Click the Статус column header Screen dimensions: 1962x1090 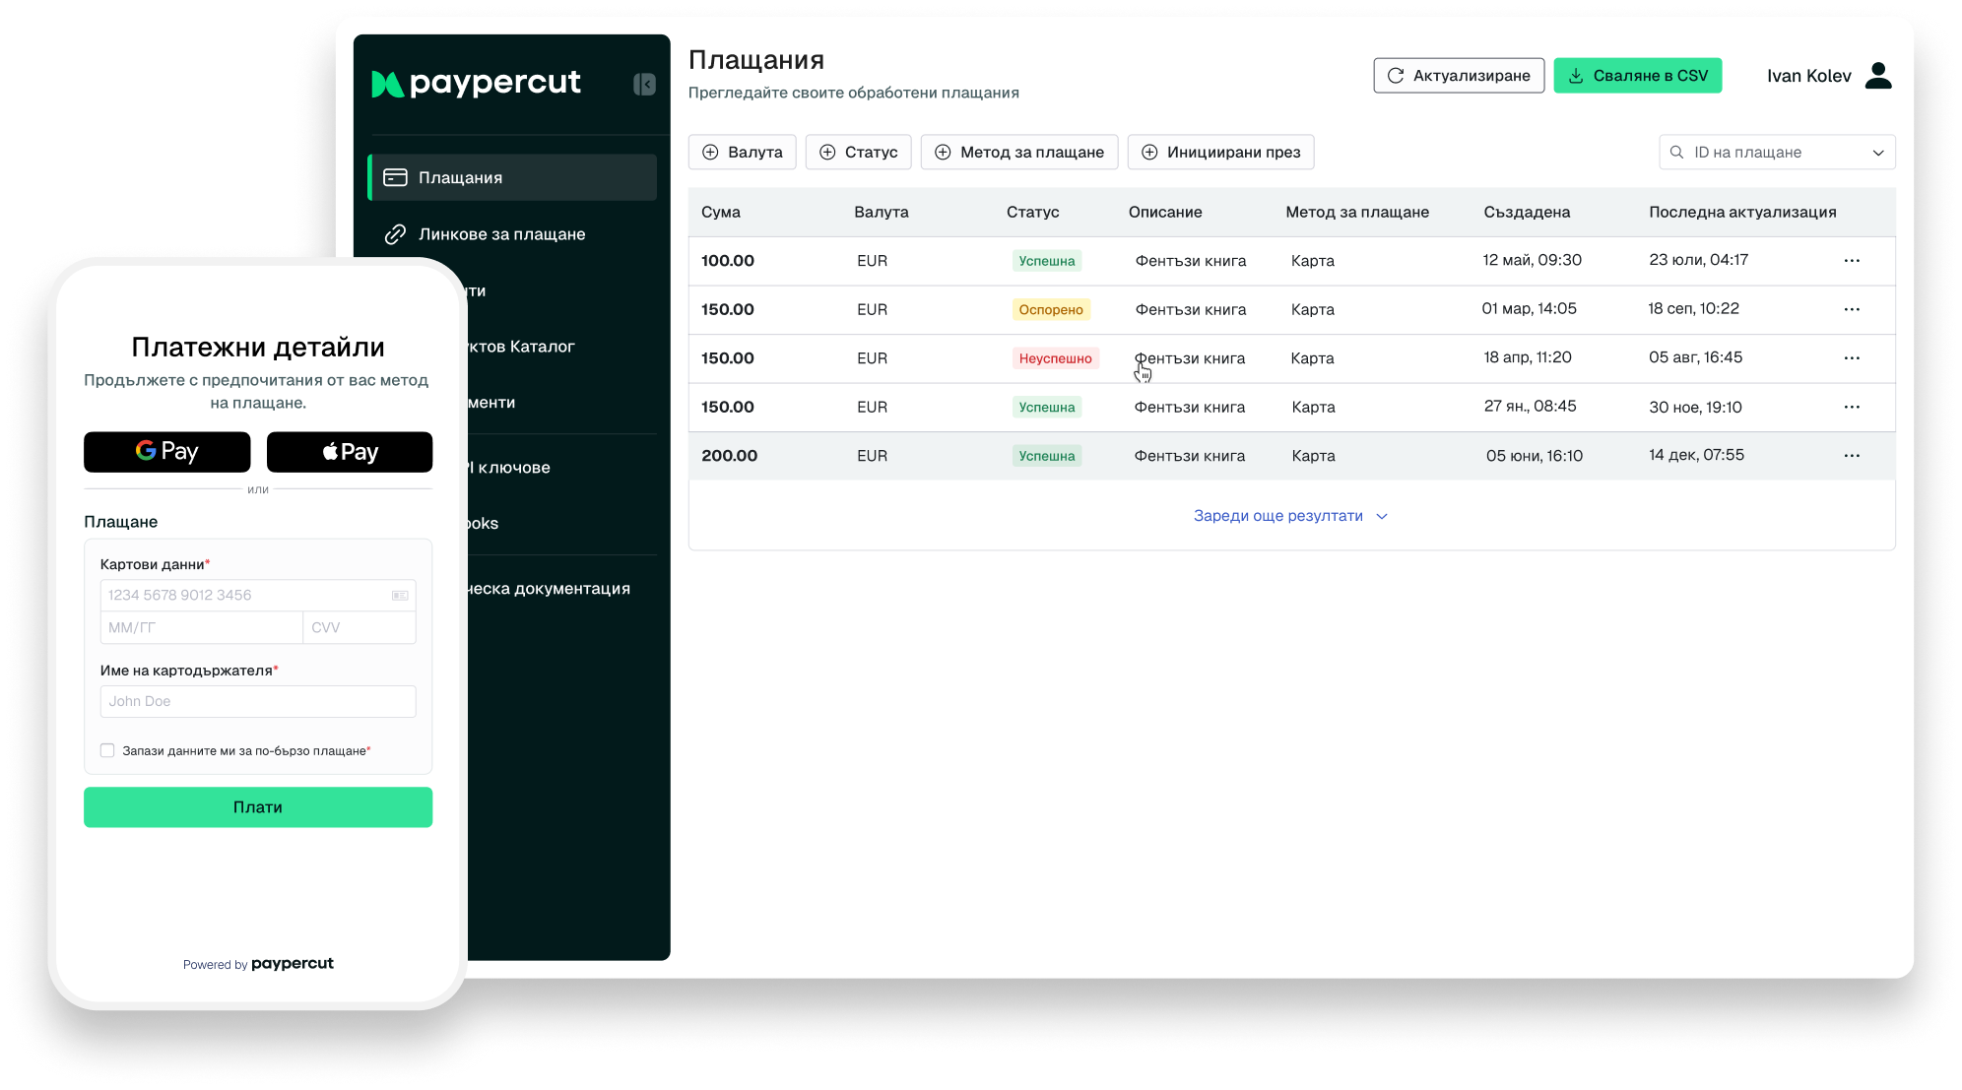[x=1033, y=212]
